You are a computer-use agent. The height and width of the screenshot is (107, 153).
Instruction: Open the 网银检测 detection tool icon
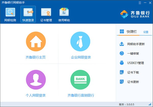point(10,12)
